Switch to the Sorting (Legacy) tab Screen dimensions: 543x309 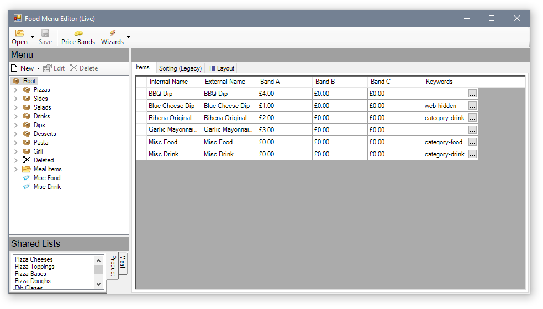[x=180, y=68]
